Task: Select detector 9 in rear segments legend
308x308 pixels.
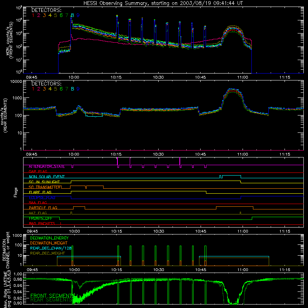Action: (78, 89)
